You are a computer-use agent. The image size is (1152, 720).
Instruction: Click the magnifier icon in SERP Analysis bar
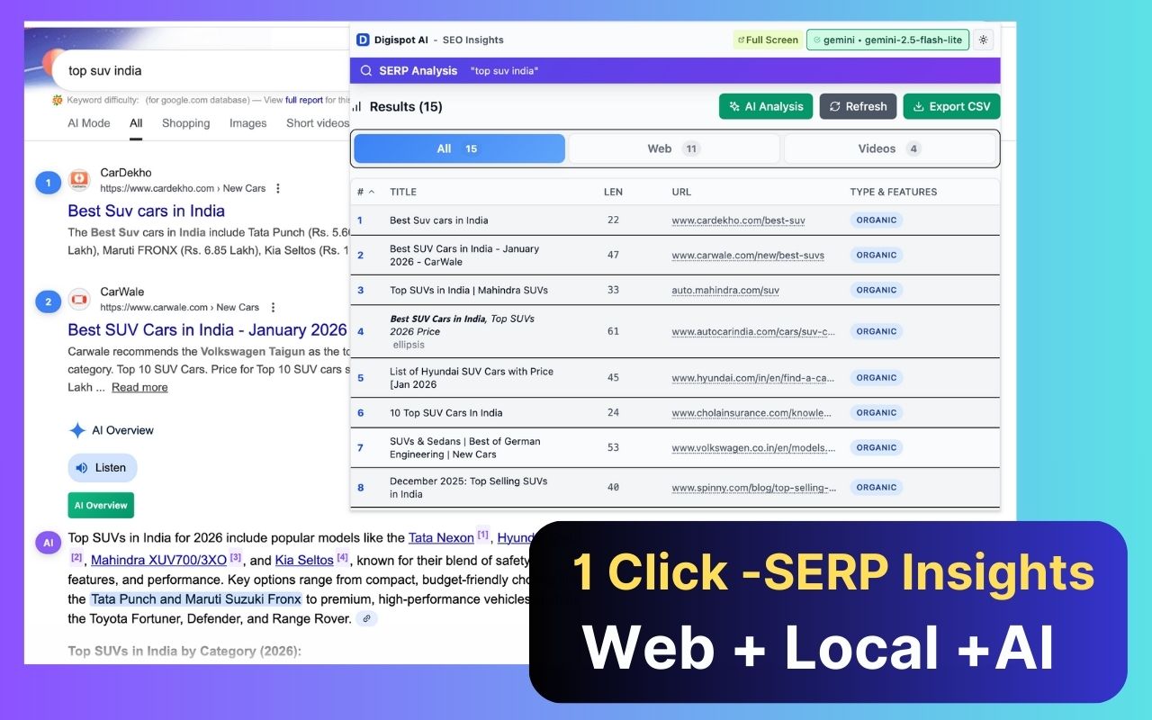(x=365, y=70)
